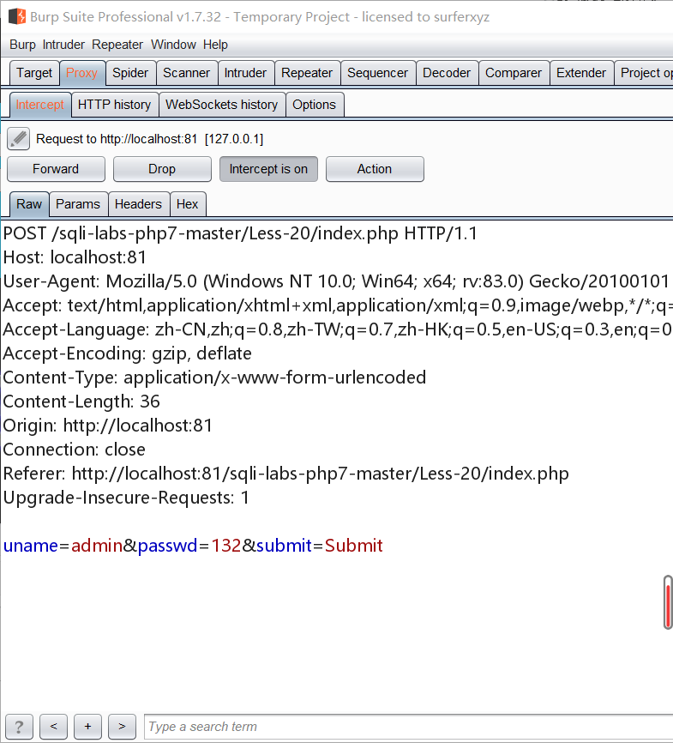
Task: Forward the intercepted request
Action: click(56, 169)
